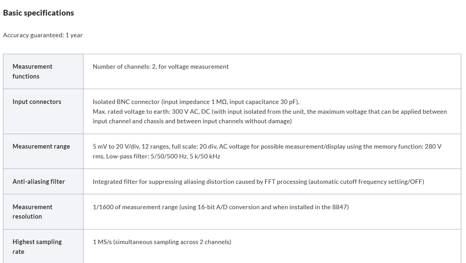Viewport: 466px width, 263px height.
Task: Click the Integrated filter FFT processing description
Action: [x=258, y=182]
